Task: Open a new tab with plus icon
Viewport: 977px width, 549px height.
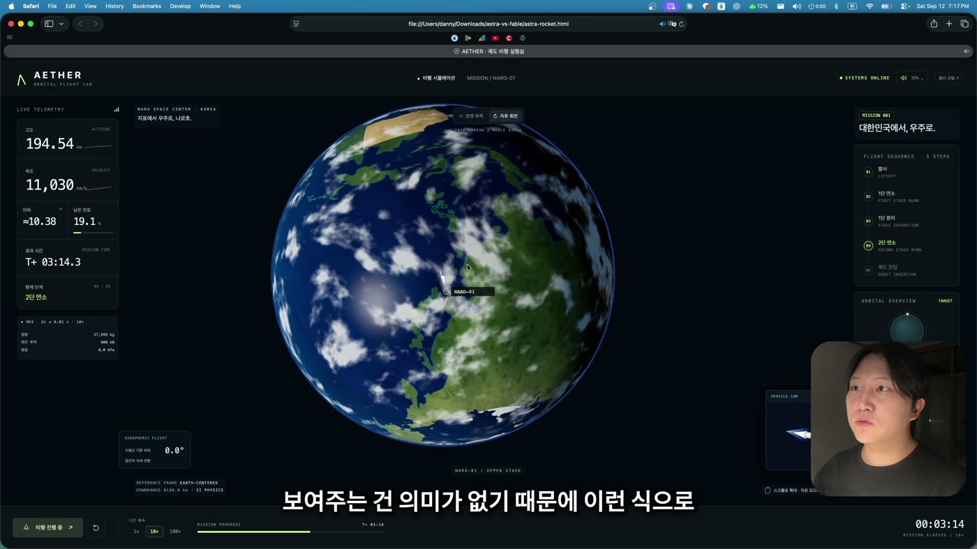Action: (949, 24)
